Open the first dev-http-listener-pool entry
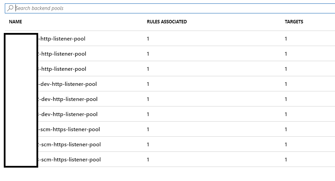The image size is (335, 181). (x=67, y=84)
